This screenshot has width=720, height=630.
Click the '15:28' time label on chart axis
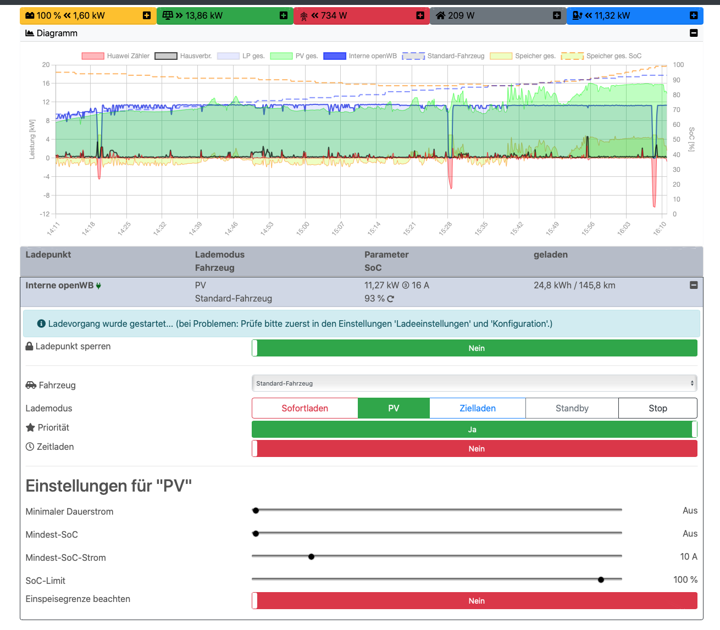click(x=445, y=229)
